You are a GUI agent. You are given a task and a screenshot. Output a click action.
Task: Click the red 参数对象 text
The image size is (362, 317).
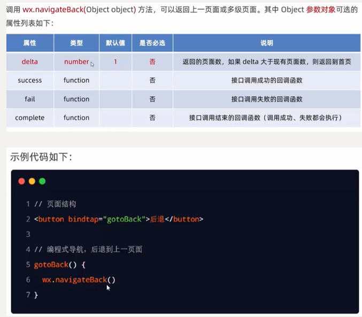click(321, 10)
